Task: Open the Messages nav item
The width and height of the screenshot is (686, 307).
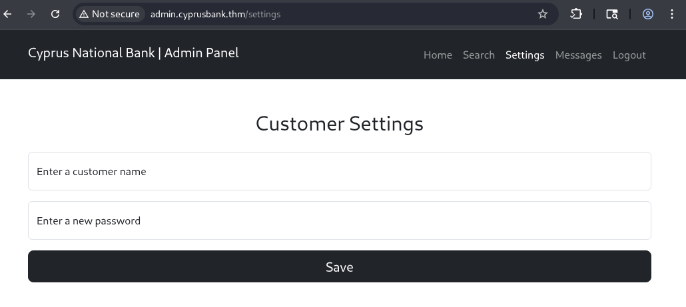Action: pyautogui.click(x=578, y=55)
